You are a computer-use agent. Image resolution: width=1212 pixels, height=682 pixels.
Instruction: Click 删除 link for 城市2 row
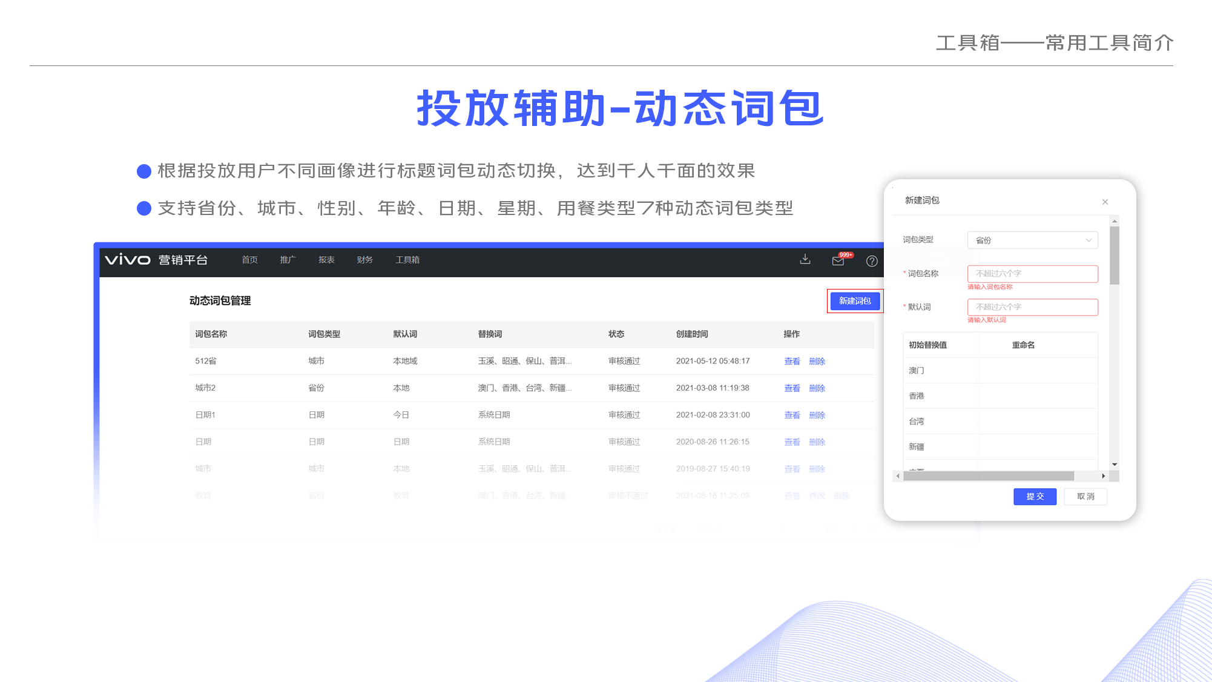pyautogui.click(x=817, y=388)
